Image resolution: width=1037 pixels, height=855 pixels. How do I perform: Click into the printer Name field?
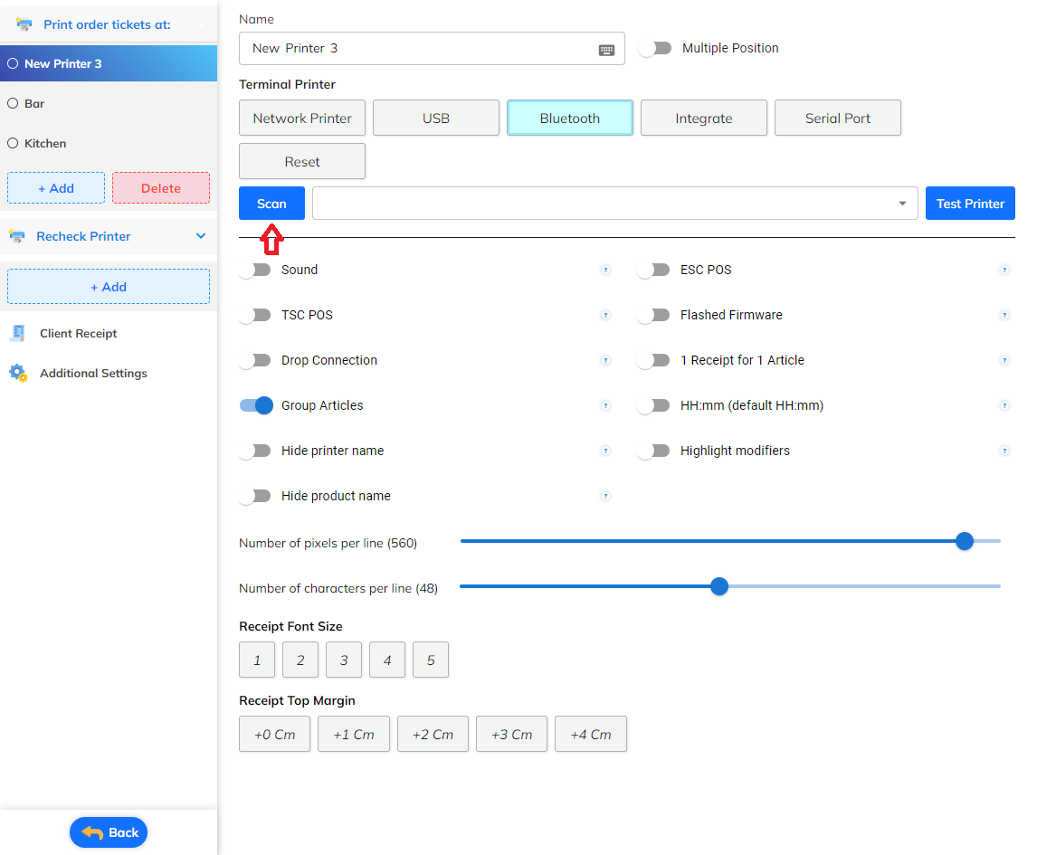coord(432,48)
